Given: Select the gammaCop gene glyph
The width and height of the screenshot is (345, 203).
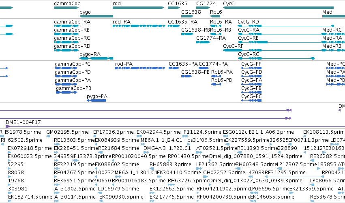Looking at the screenshot, I should [66, 8].
